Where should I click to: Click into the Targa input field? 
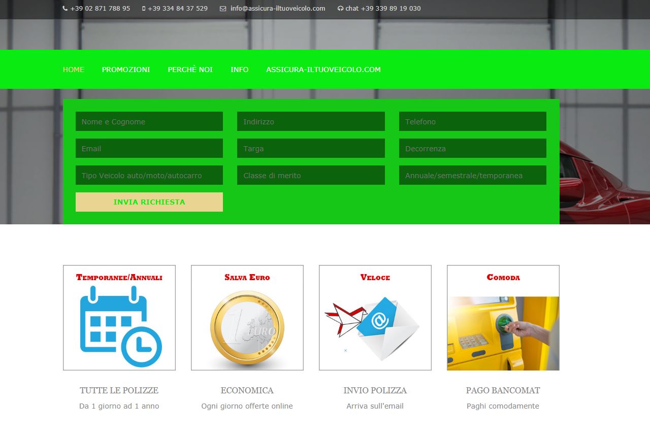pos(311,149)
